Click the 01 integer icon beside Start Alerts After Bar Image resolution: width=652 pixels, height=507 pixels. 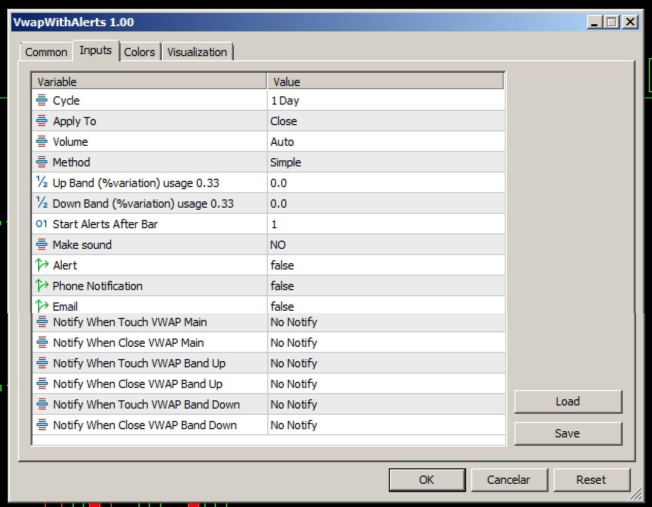click(x=43, y=224)
